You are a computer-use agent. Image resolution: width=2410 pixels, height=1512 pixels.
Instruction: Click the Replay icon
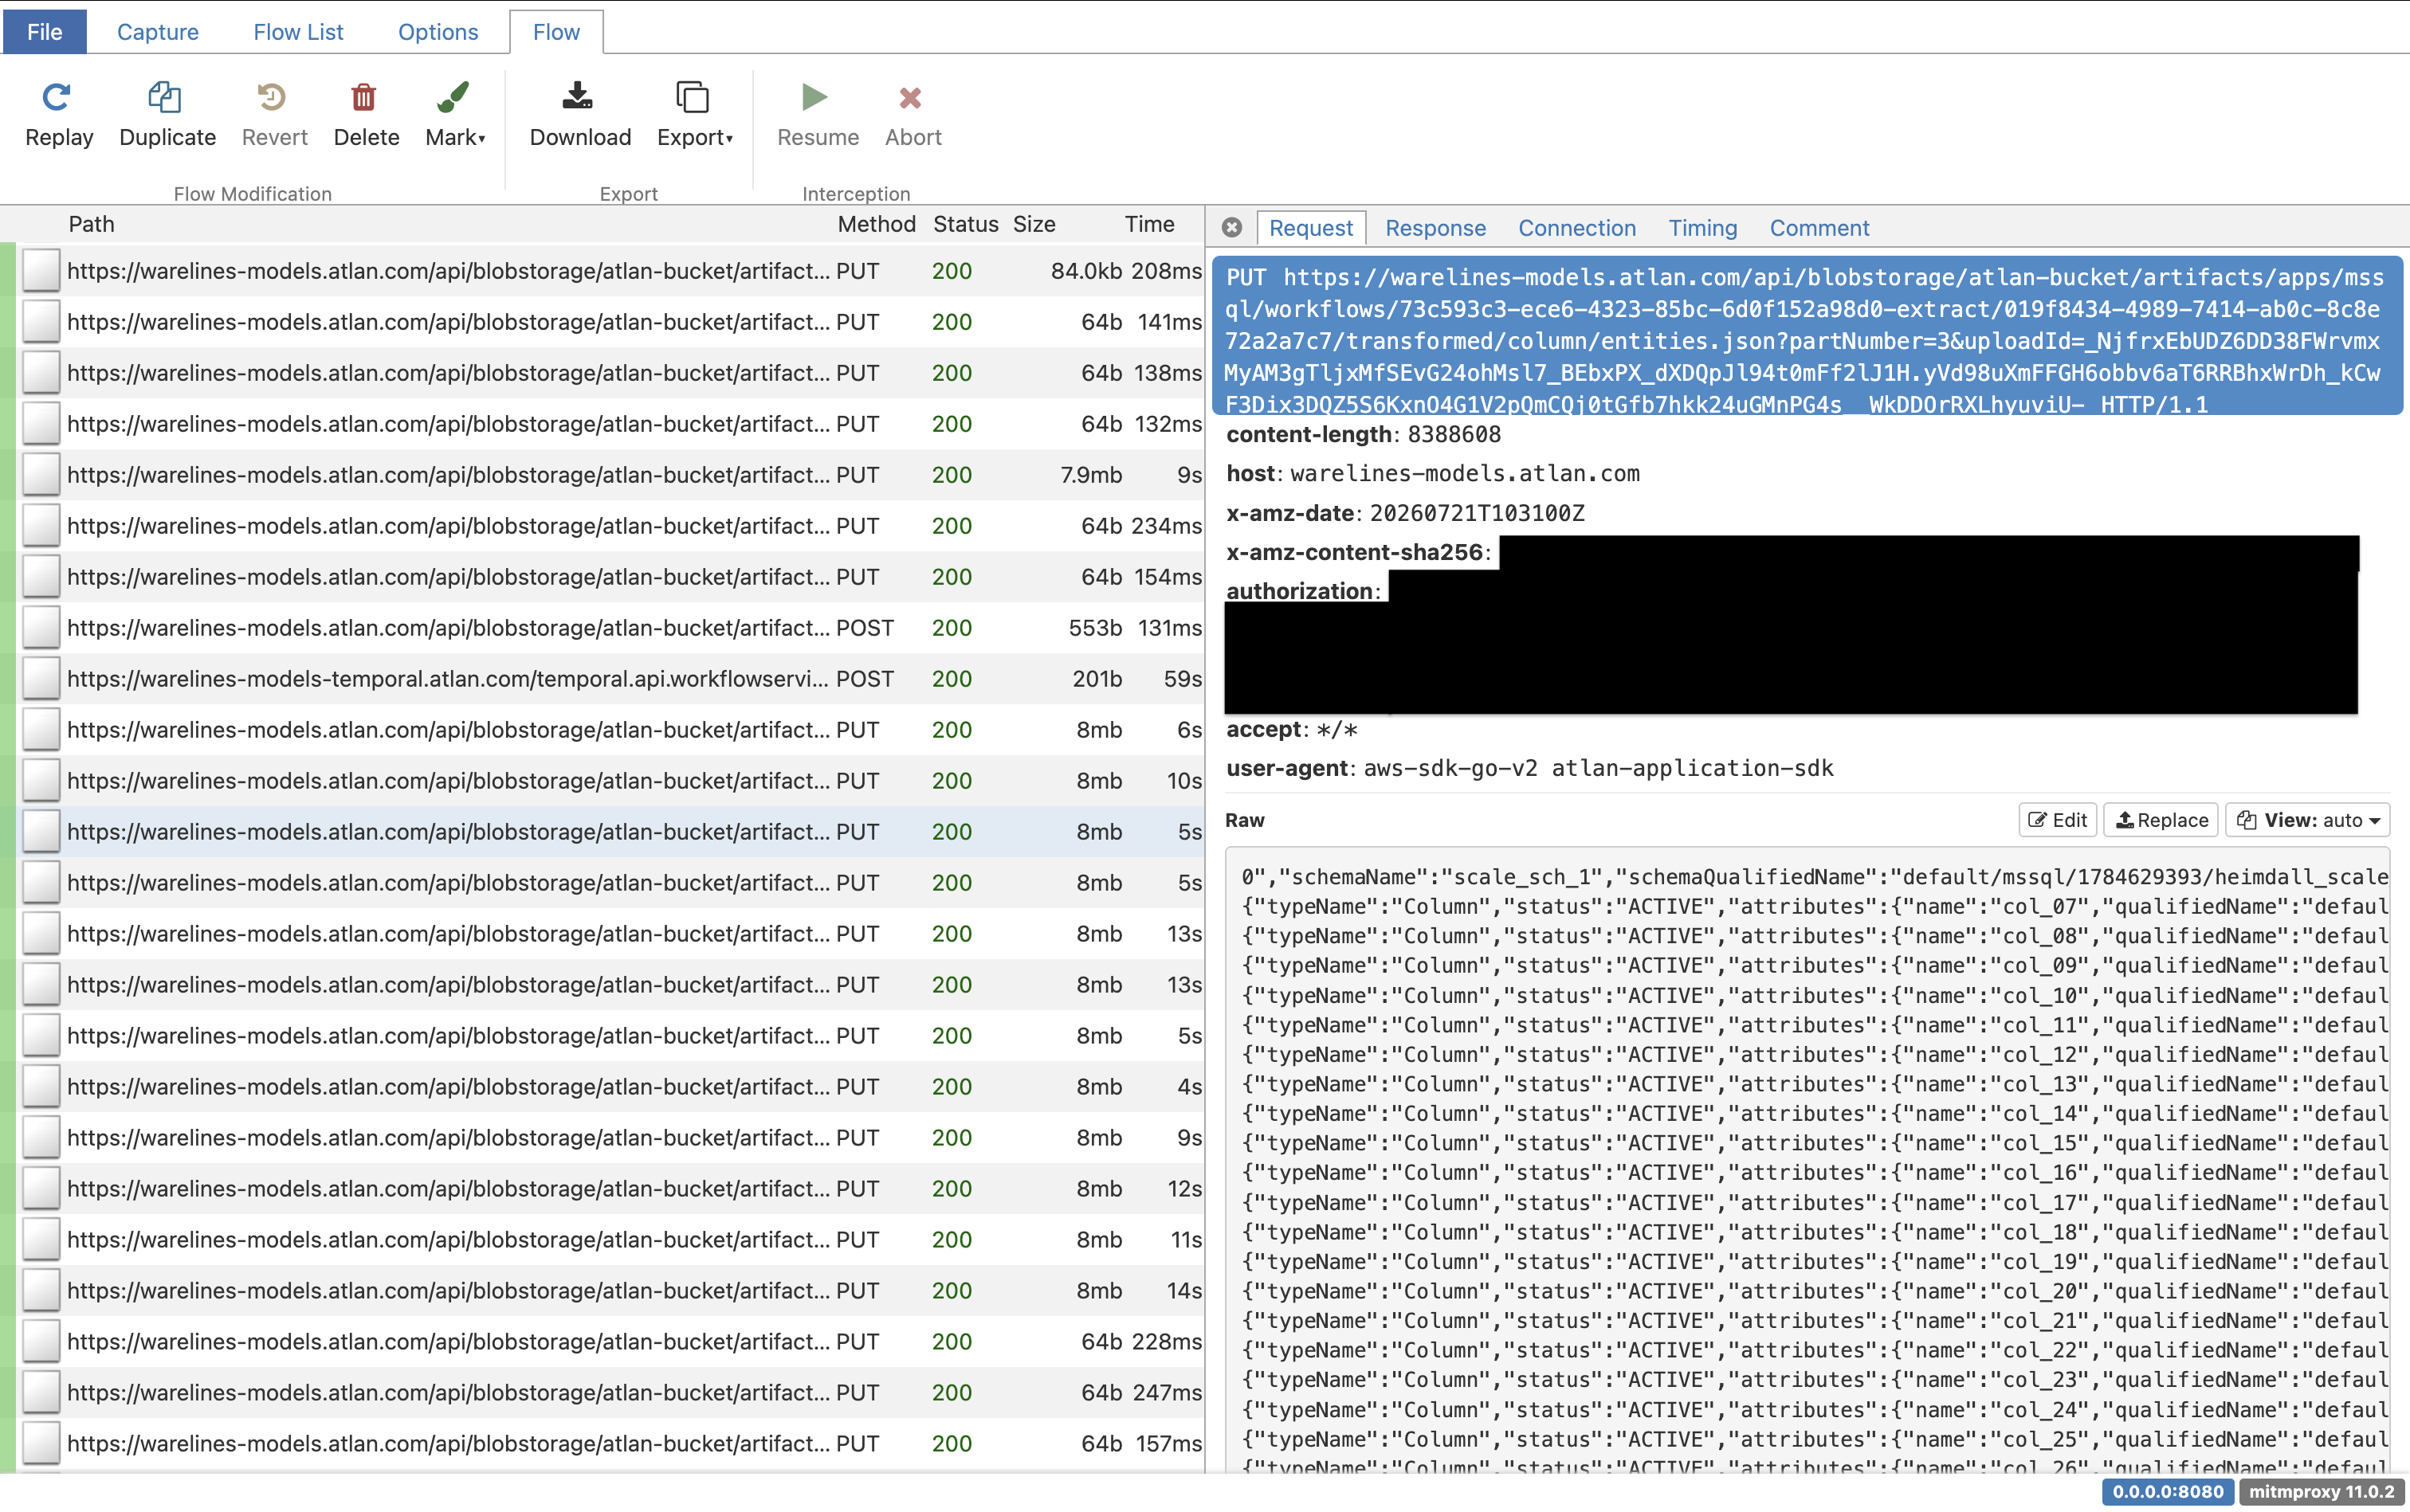click(57, 97)
